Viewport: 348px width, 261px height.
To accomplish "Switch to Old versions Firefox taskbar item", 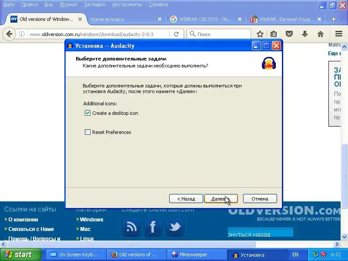I will (x=137, y=254).
